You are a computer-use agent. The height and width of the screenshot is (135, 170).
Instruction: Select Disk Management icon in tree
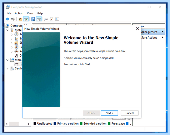click(x=16, y=64)
